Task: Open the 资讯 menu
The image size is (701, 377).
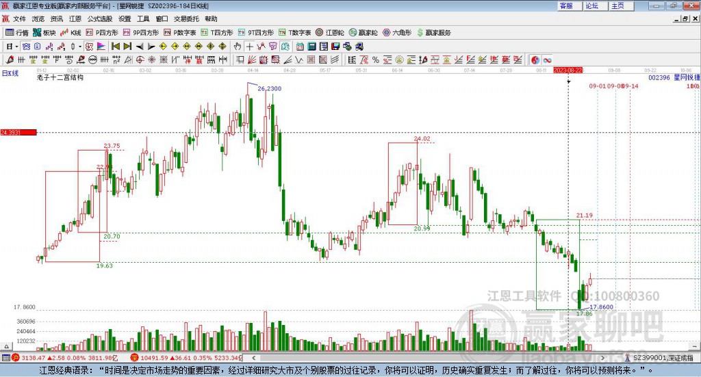Action: click(x=56, y=18)
